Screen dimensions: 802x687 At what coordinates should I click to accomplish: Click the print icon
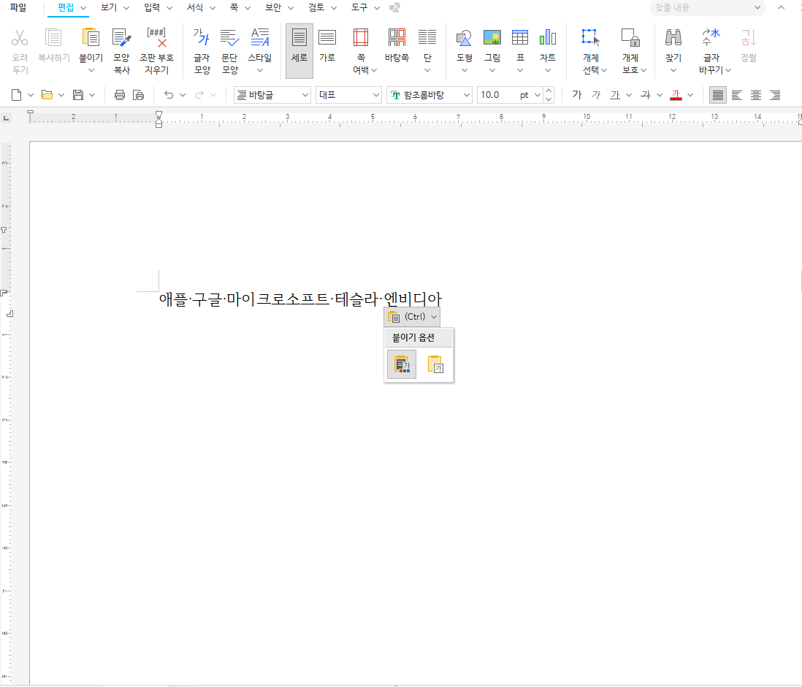pos(120,95)
